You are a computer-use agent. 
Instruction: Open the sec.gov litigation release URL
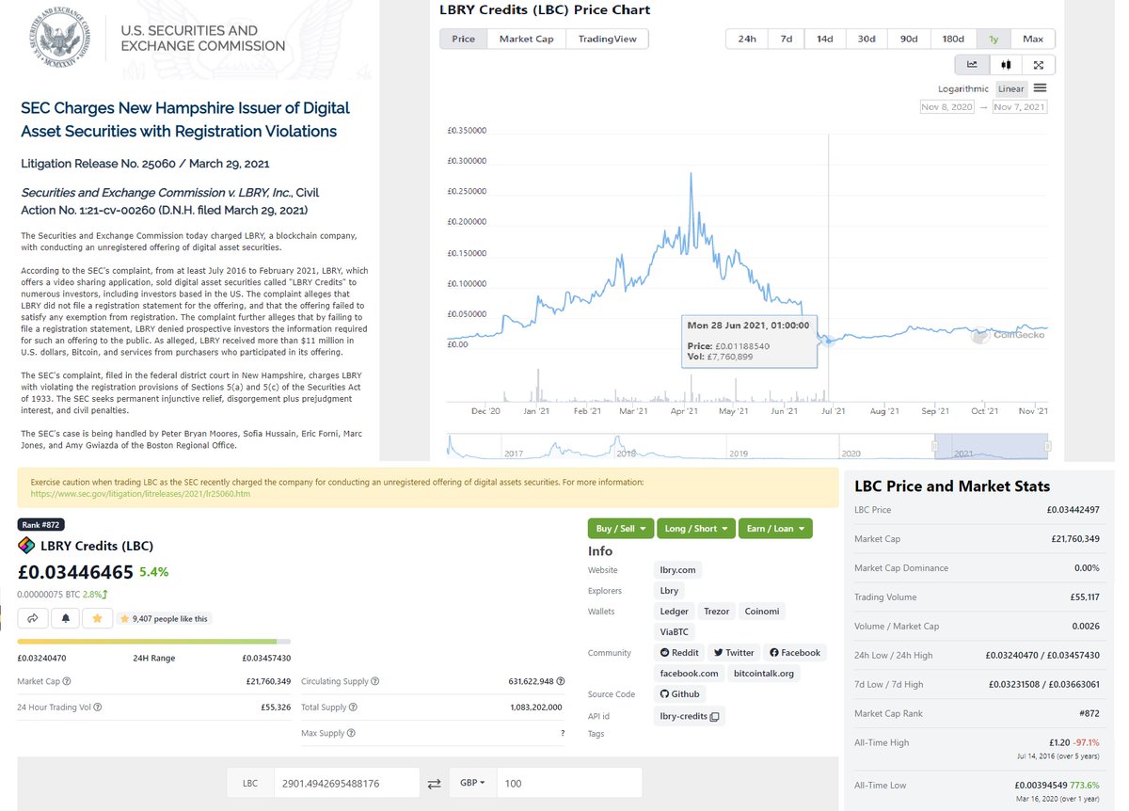tap(141, 493)
